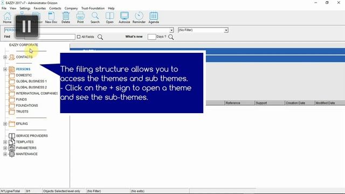Pause the video with overlay button
345x194 pixels.
coord(27,26)
